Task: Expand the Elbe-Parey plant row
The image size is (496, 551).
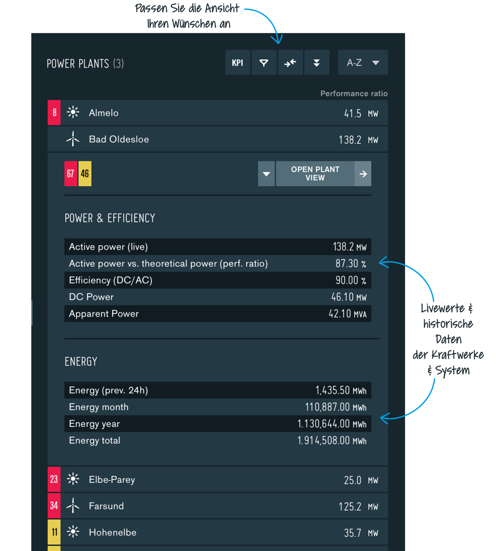Action: [x=218, y=479]
